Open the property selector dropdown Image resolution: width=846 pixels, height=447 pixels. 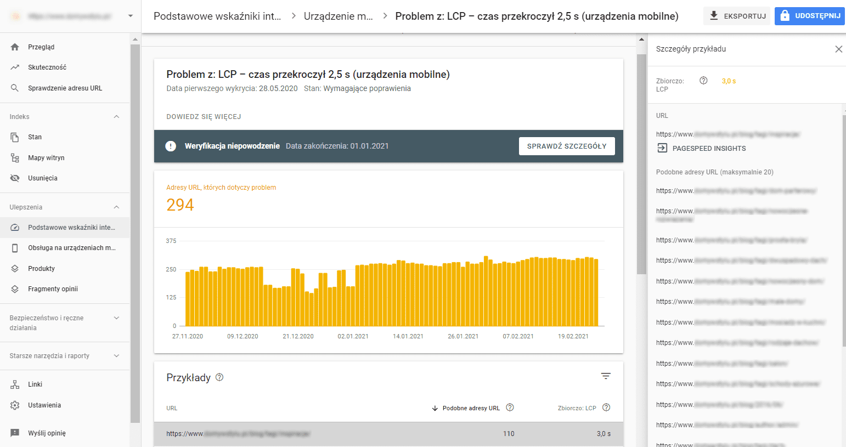click(x=130, y=16)
